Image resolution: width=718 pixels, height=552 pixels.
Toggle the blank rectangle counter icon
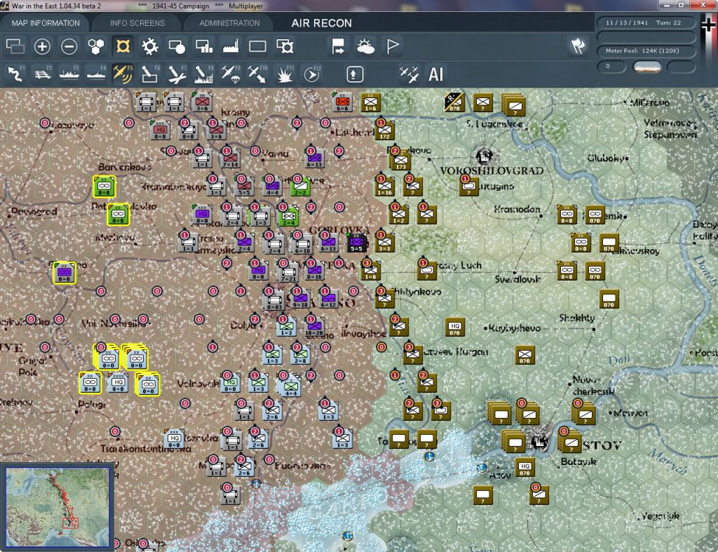[257, 46]
